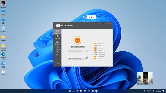166x93 pixels.
Task: Click the pause button on recording toolbar
Action: [x=89, y=17]
